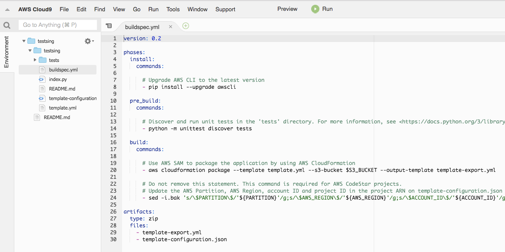Add a new tab with plus icon
This screenshot has width=505, height=252.
[x=186, y=26]
